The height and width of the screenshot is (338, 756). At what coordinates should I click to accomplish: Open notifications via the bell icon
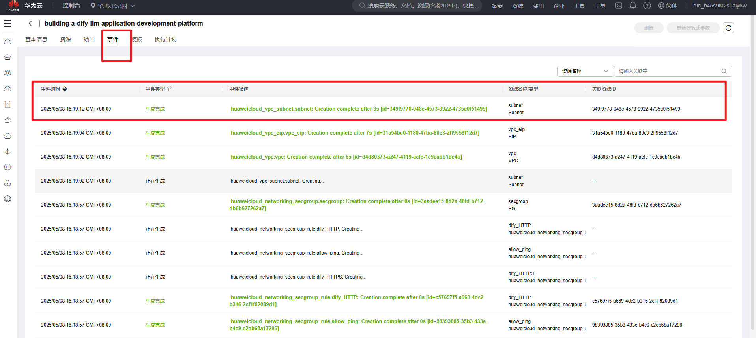click(x=633, y=6)
